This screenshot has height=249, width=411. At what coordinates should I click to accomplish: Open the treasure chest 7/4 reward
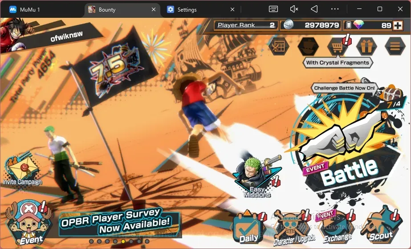pyautogui.click(x=392, y=95)
